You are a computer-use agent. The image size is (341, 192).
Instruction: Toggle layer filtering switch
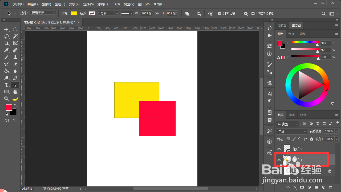(x=338, y=123)
